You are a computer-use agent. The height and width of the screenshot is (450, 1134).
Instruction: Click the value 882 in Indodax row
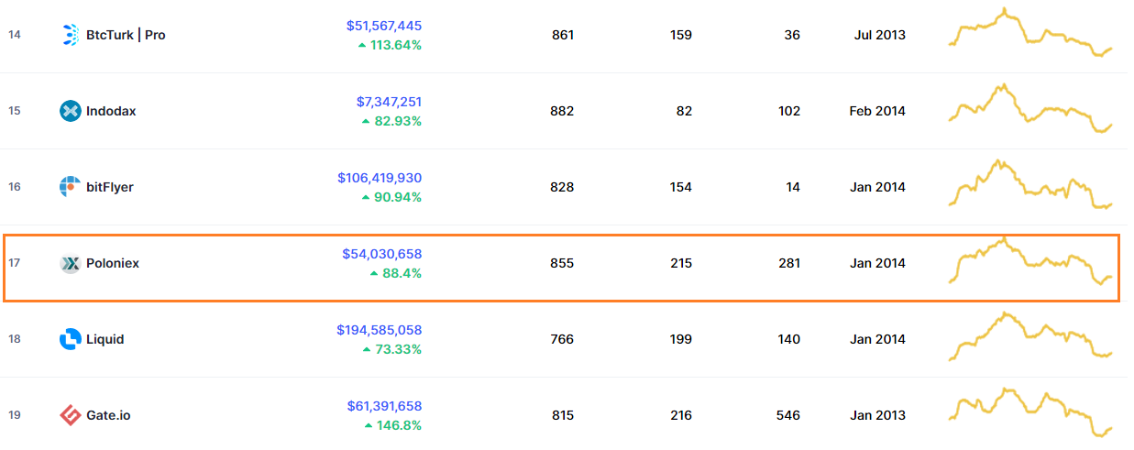[x=563, y=111]
